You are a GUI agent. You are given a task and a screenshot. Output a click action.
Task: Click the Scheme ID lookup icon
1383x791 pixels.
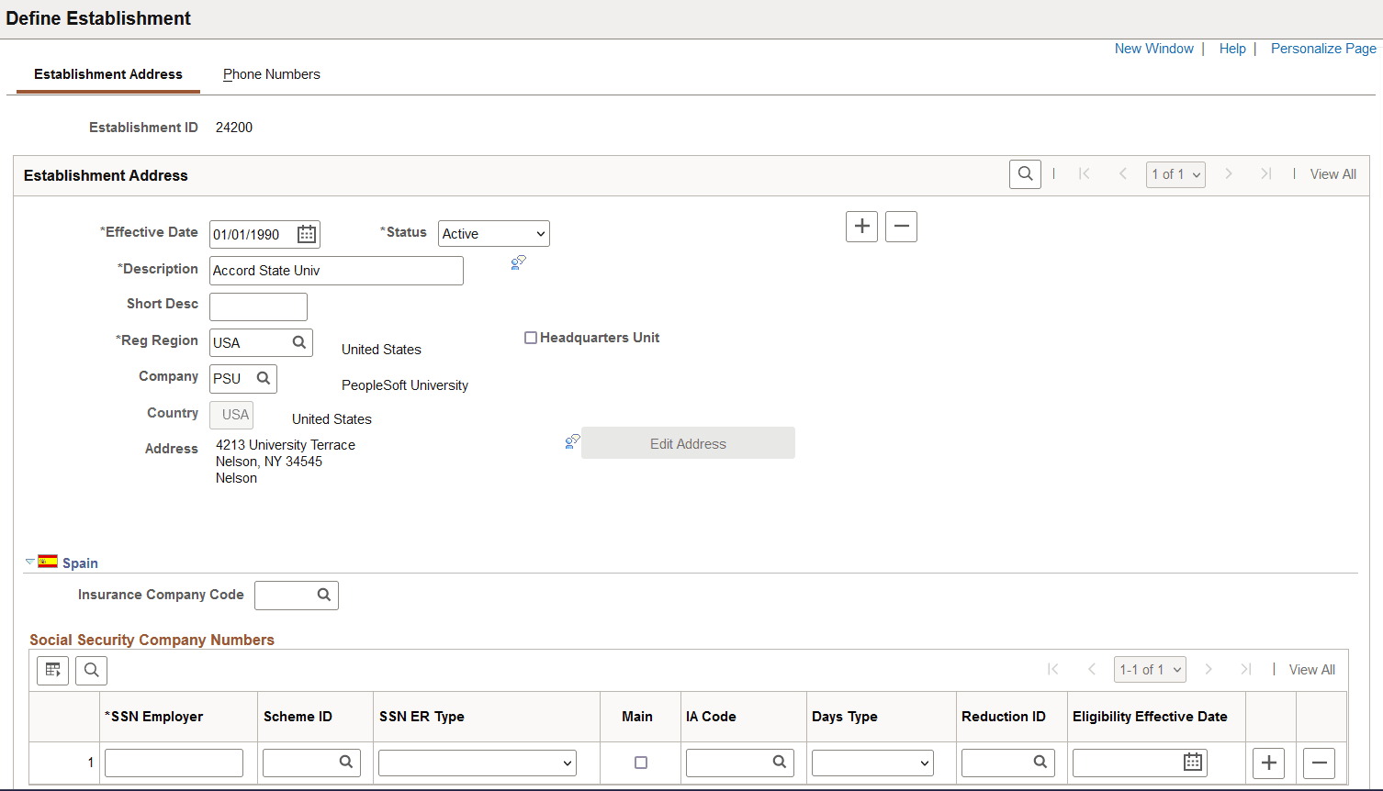(346, 762)
